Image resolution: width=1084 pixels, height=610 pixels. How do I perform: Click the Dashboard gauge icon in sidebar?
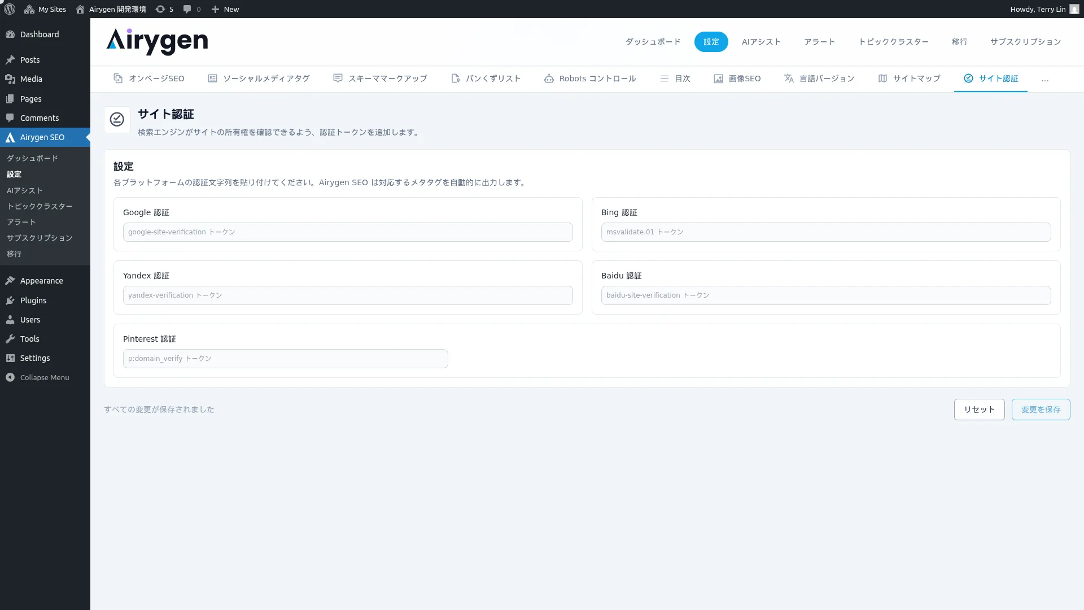(x=10, y=34)
